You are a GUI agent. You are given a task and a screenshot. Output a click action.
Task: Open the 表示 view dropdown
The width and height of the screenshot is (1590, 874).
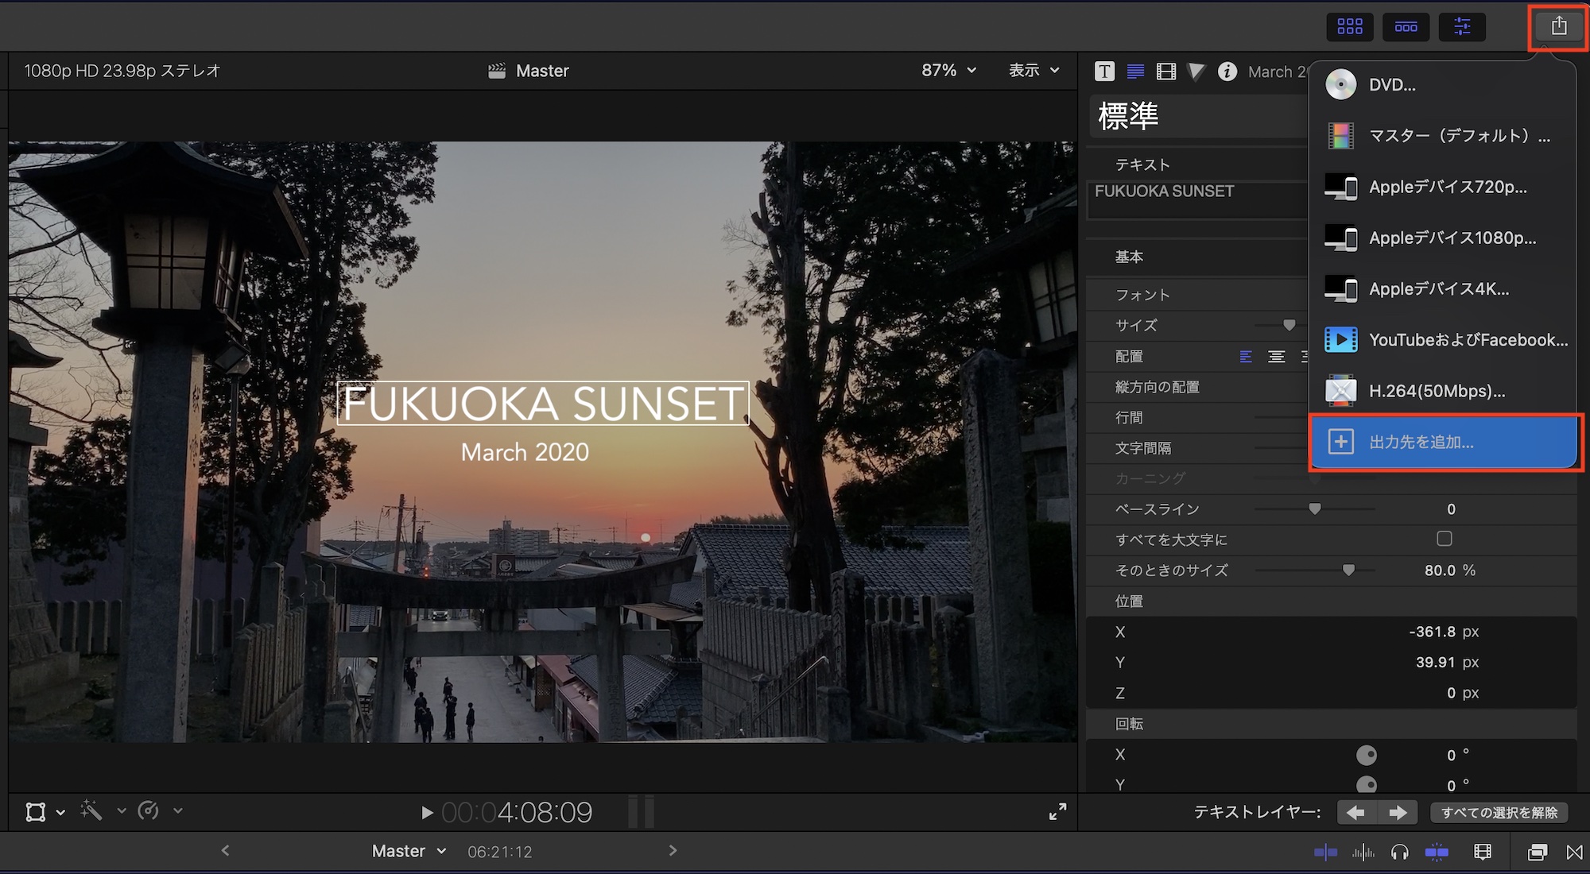1033,71
